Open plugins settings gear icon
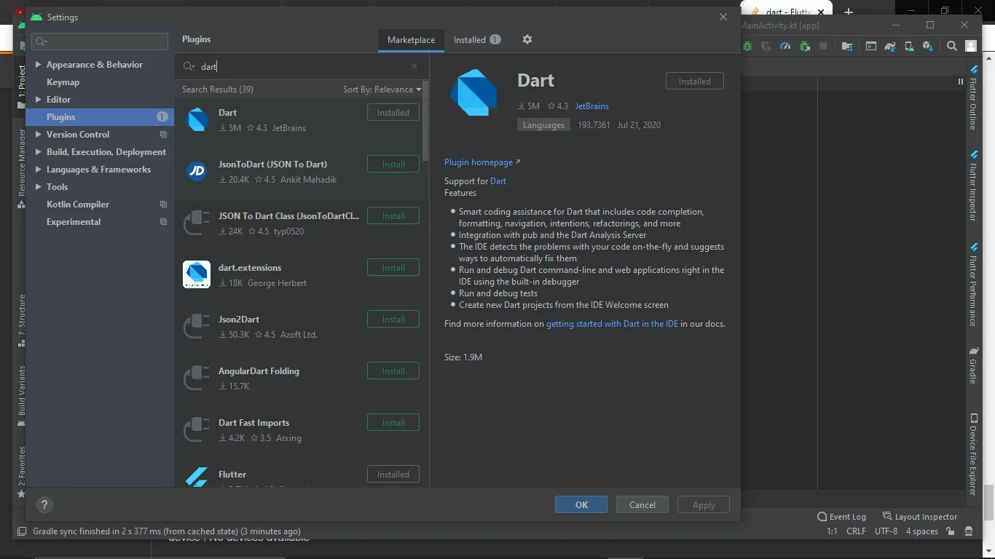The image size is (995, 559). pyautogui.click(x=527, y=39)
